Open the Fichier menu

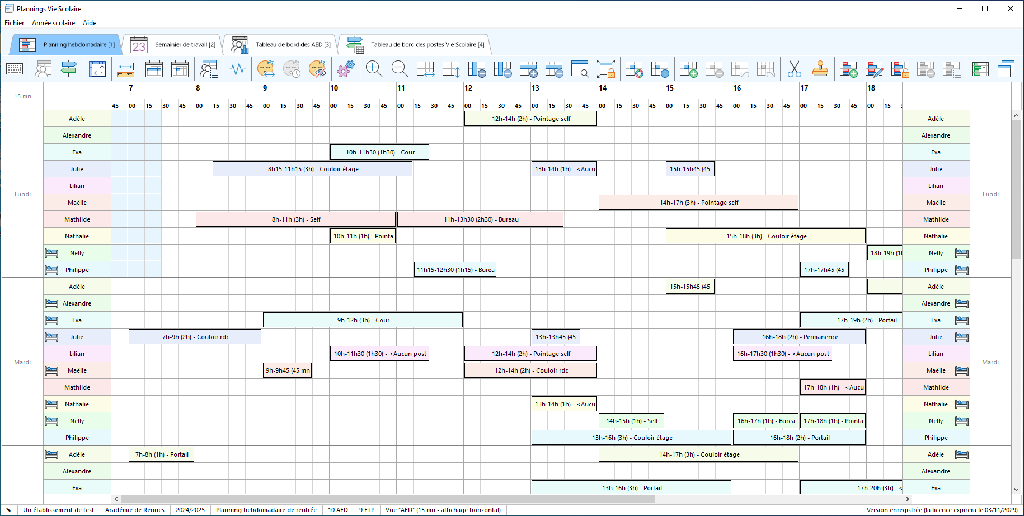click(x=14, y=23)
